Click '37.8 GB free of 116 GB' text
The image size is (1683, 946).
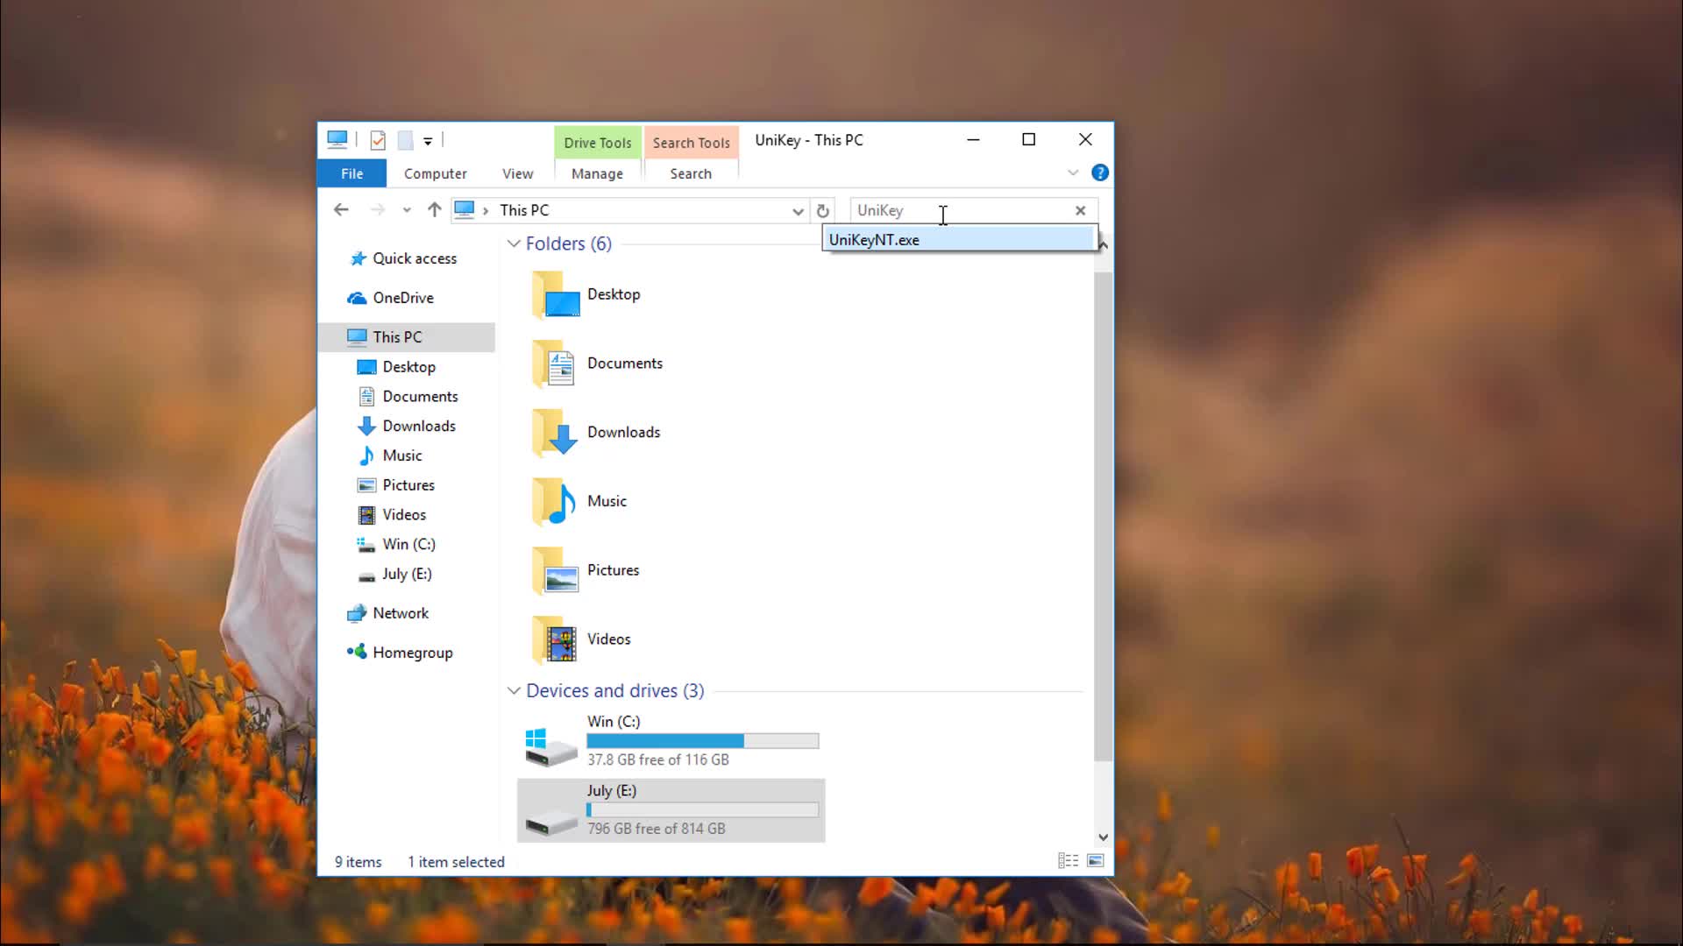(x=658, y=760)
